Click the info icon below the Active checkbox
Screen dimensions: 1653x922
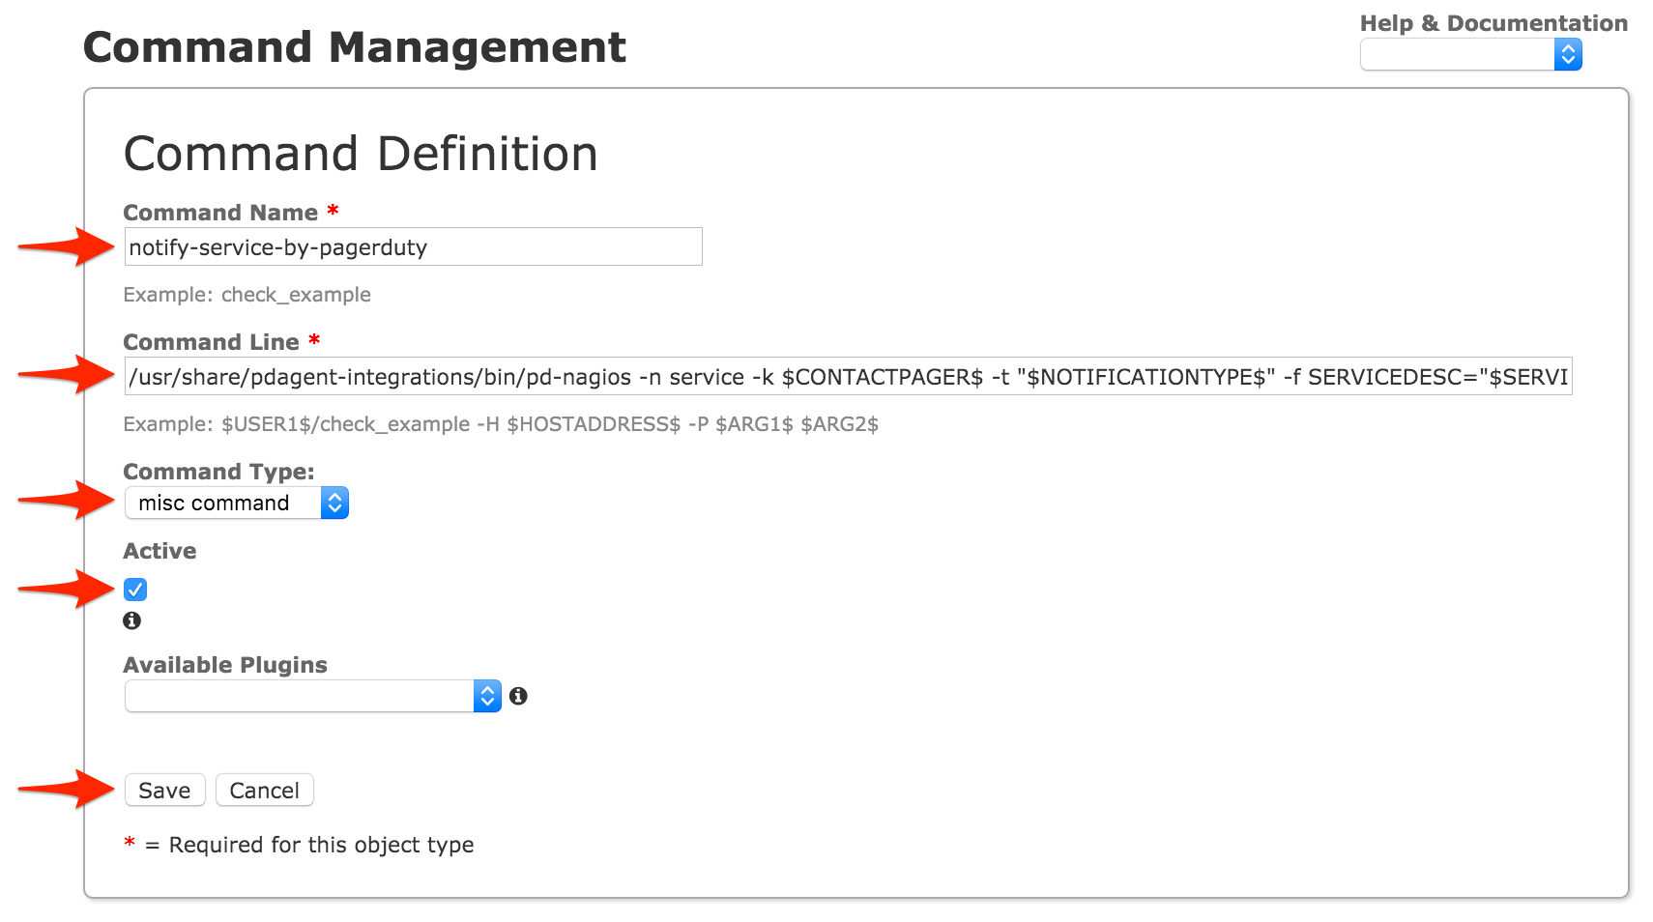132,620
